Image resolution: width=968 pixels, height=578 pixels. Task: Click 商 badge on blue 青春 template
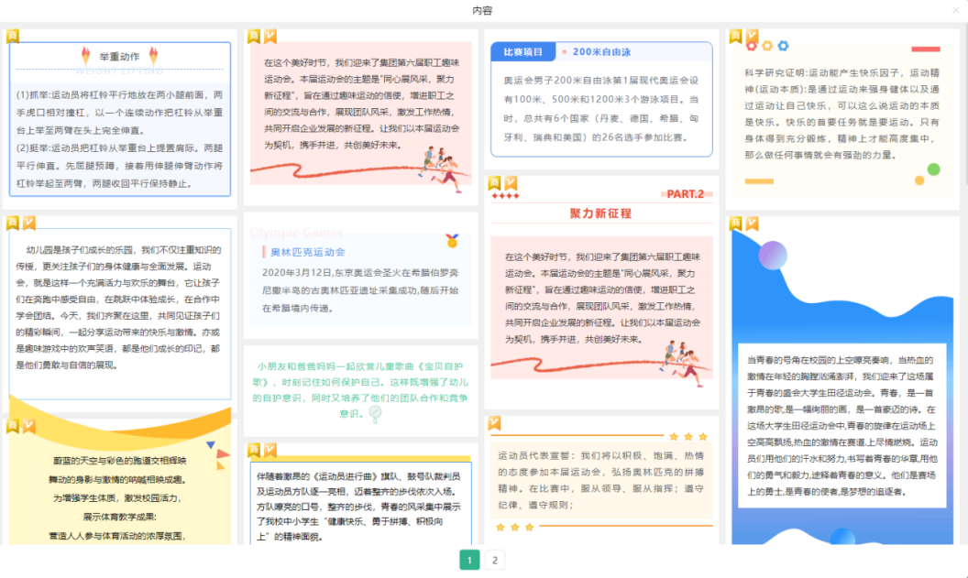[x=735, y=223]
